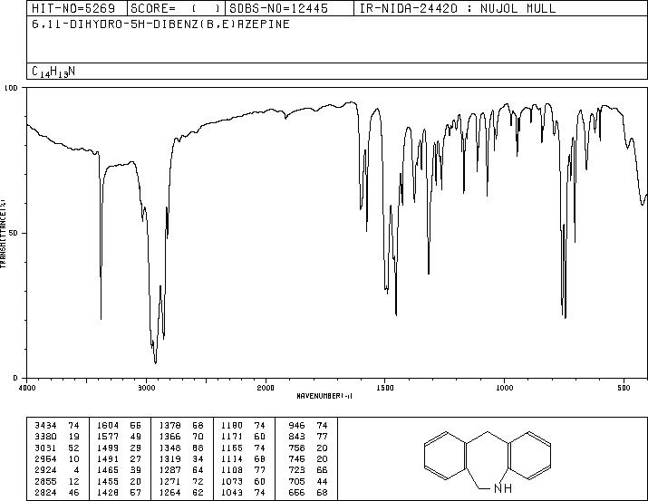Click transmittance 34 beside peak 1319
Viewport: 648px width, 501px height.
point(198,458)
